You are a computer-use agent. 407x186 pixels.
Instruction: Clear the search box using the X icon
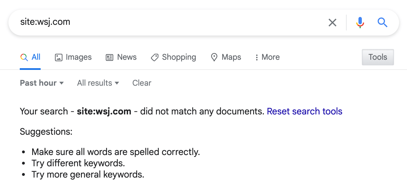tap(332, 23)
